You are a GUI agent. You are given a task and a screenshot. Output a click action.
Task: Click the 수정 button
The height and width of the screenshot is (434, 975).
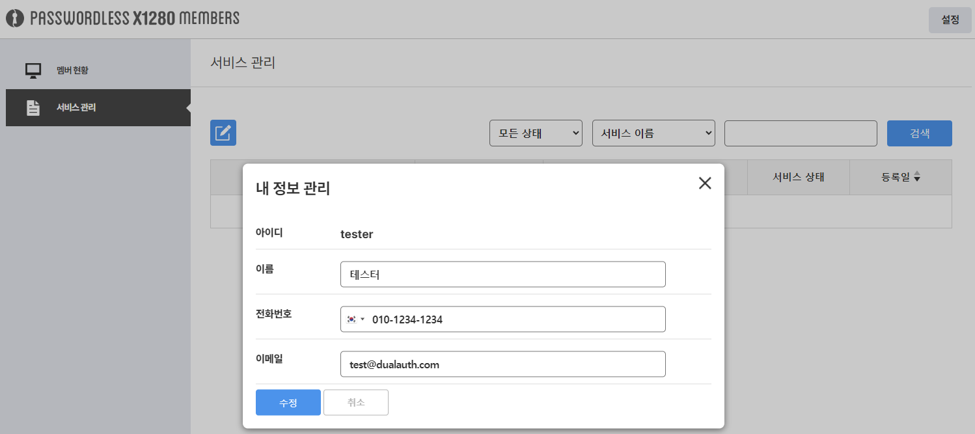tap(288, 402)
